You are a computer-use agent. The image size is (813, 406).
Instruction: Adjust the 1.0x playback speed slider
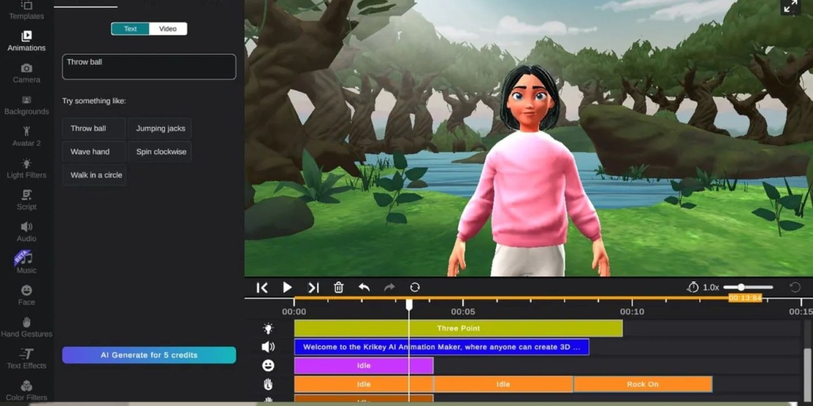[x=743, y=286]
